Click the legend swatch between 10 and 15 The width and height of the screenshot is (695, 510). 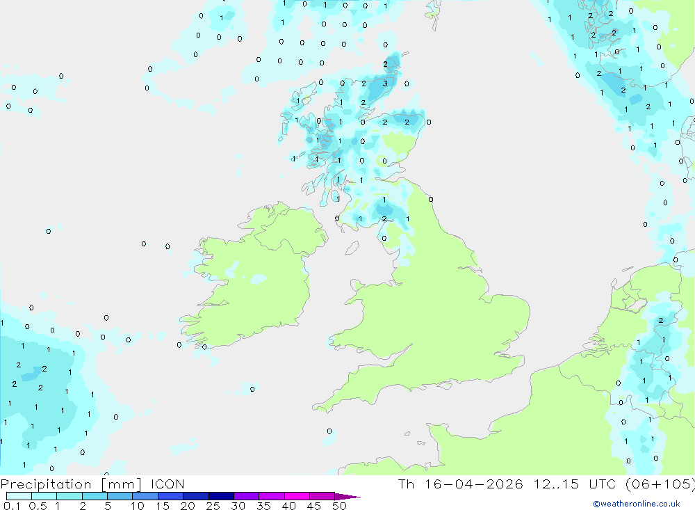[x=145, y=496]
